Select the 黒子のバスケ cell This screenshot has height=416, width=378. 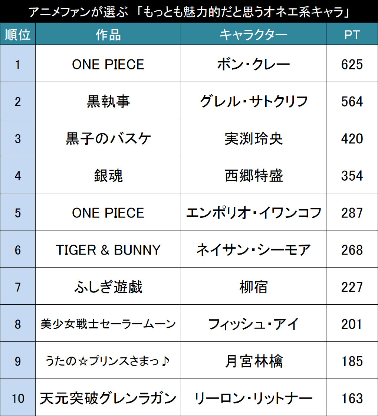coord(108,138)
